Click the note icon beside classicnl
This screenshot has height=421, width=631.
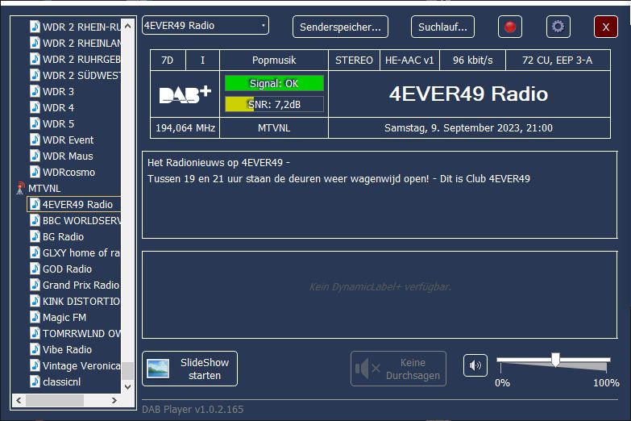pyautogui.click(x=35, y=381)
